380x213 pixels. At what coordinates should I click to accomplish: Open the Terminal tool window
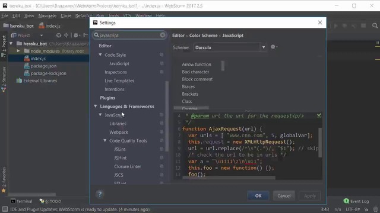pyautogui.click(x=21, y=201)
